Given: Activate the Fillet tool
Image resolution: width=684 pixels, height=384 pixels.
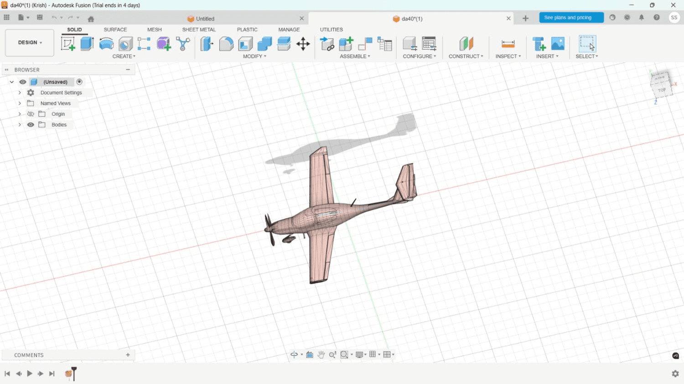Looking at the screenshot, I should tap(226, 43).
